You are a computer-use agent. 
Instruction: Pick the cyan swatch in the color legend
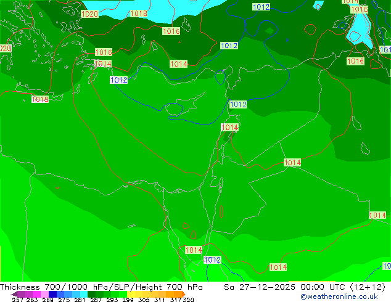[84, 294]
